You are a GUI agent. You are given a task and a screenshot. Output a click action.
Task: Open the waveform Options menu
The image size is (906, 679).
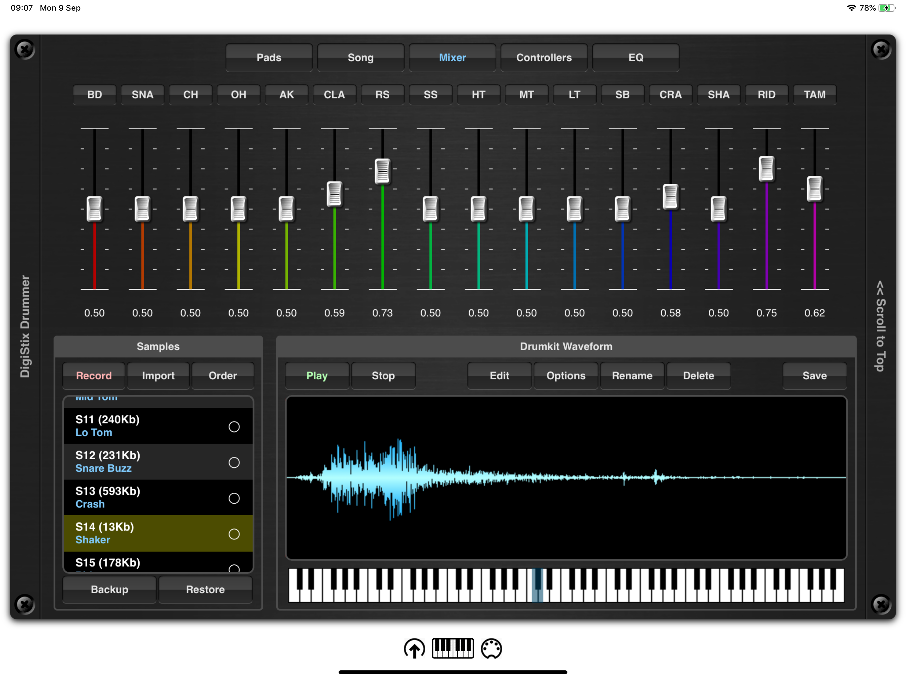pyautogui.click(x=566, y=376)
